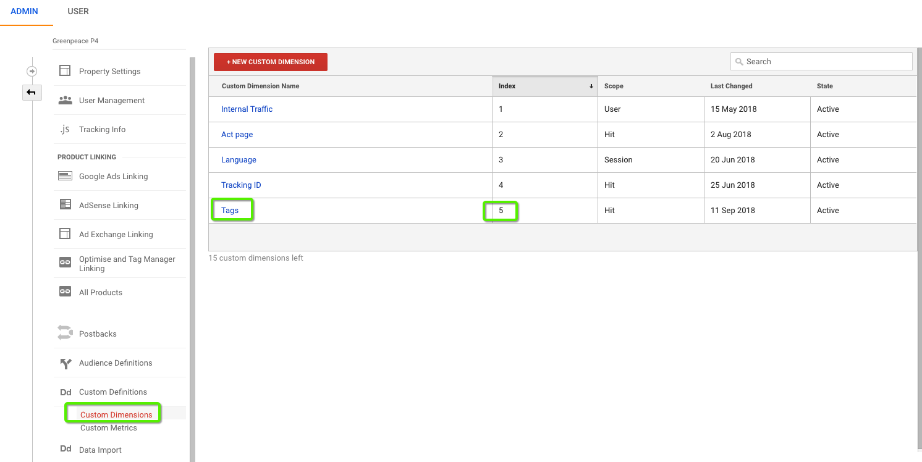
Task: Click Active state in Act page row
Action: click(x=828, y=134)
